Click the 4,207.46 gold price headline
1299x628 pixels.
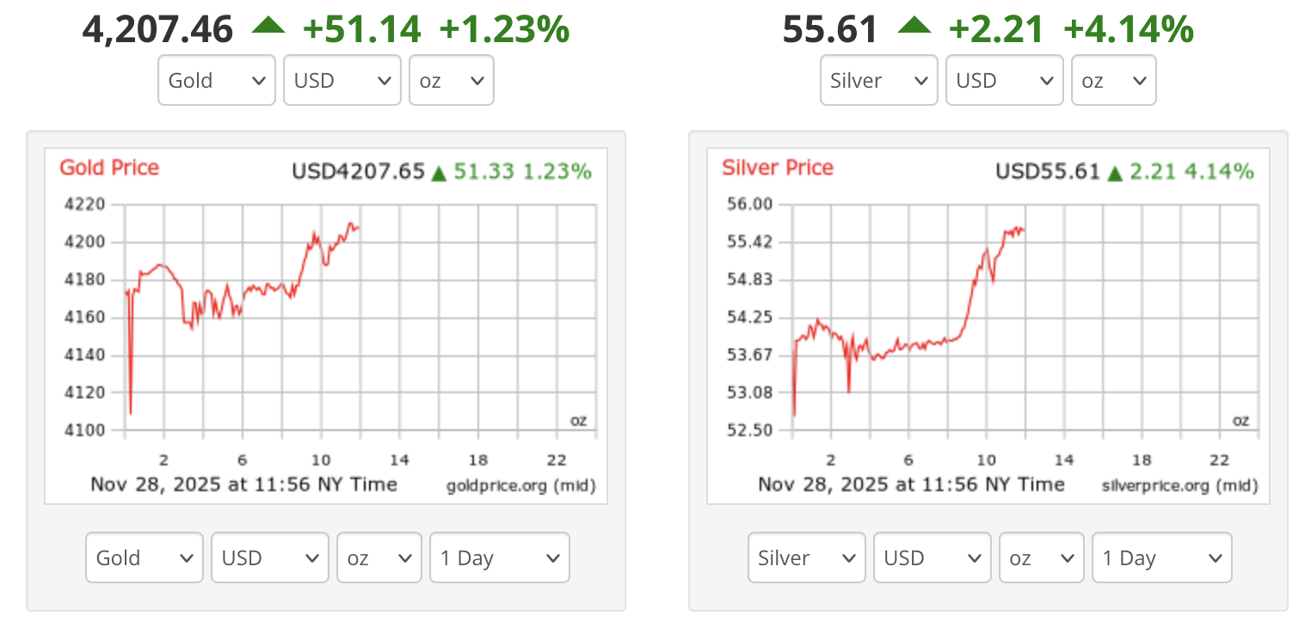point(157,30)
